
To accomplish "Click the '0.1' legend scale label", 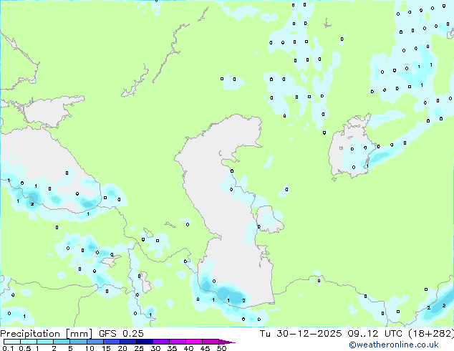I will pyautogui.click(x=8, y=348).
